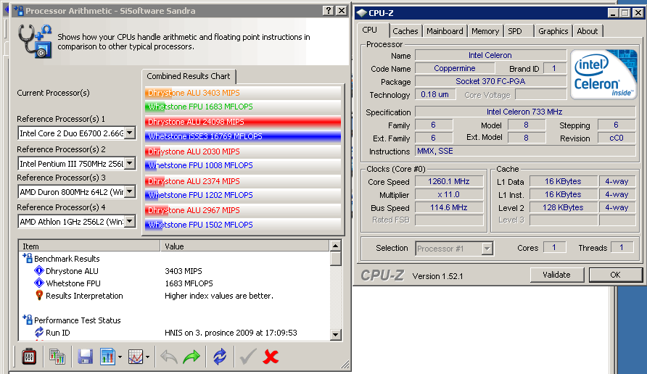Open Reference Processor 4 Athlon dropdown

(x=130, y=221)
